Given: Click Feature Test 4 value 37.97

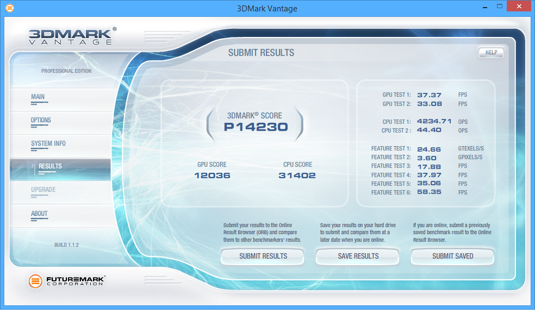Looking at the screenshot, I should click(429, 175).
